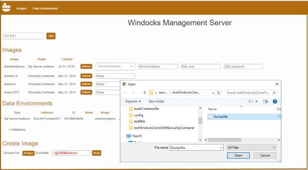Toggle the preview pane icon
Screen dimensions: 308x170
coord(265,101)
